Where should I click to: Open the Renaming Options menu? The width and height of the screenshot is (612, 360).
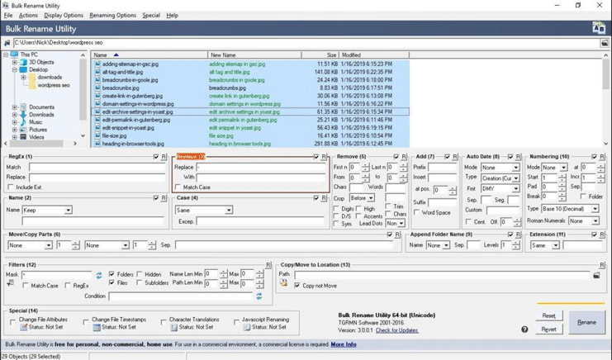(x=113, y=15)
